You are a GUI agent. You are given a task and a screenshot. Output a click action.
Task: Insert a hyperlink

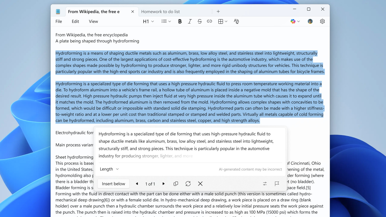(209, 21)
